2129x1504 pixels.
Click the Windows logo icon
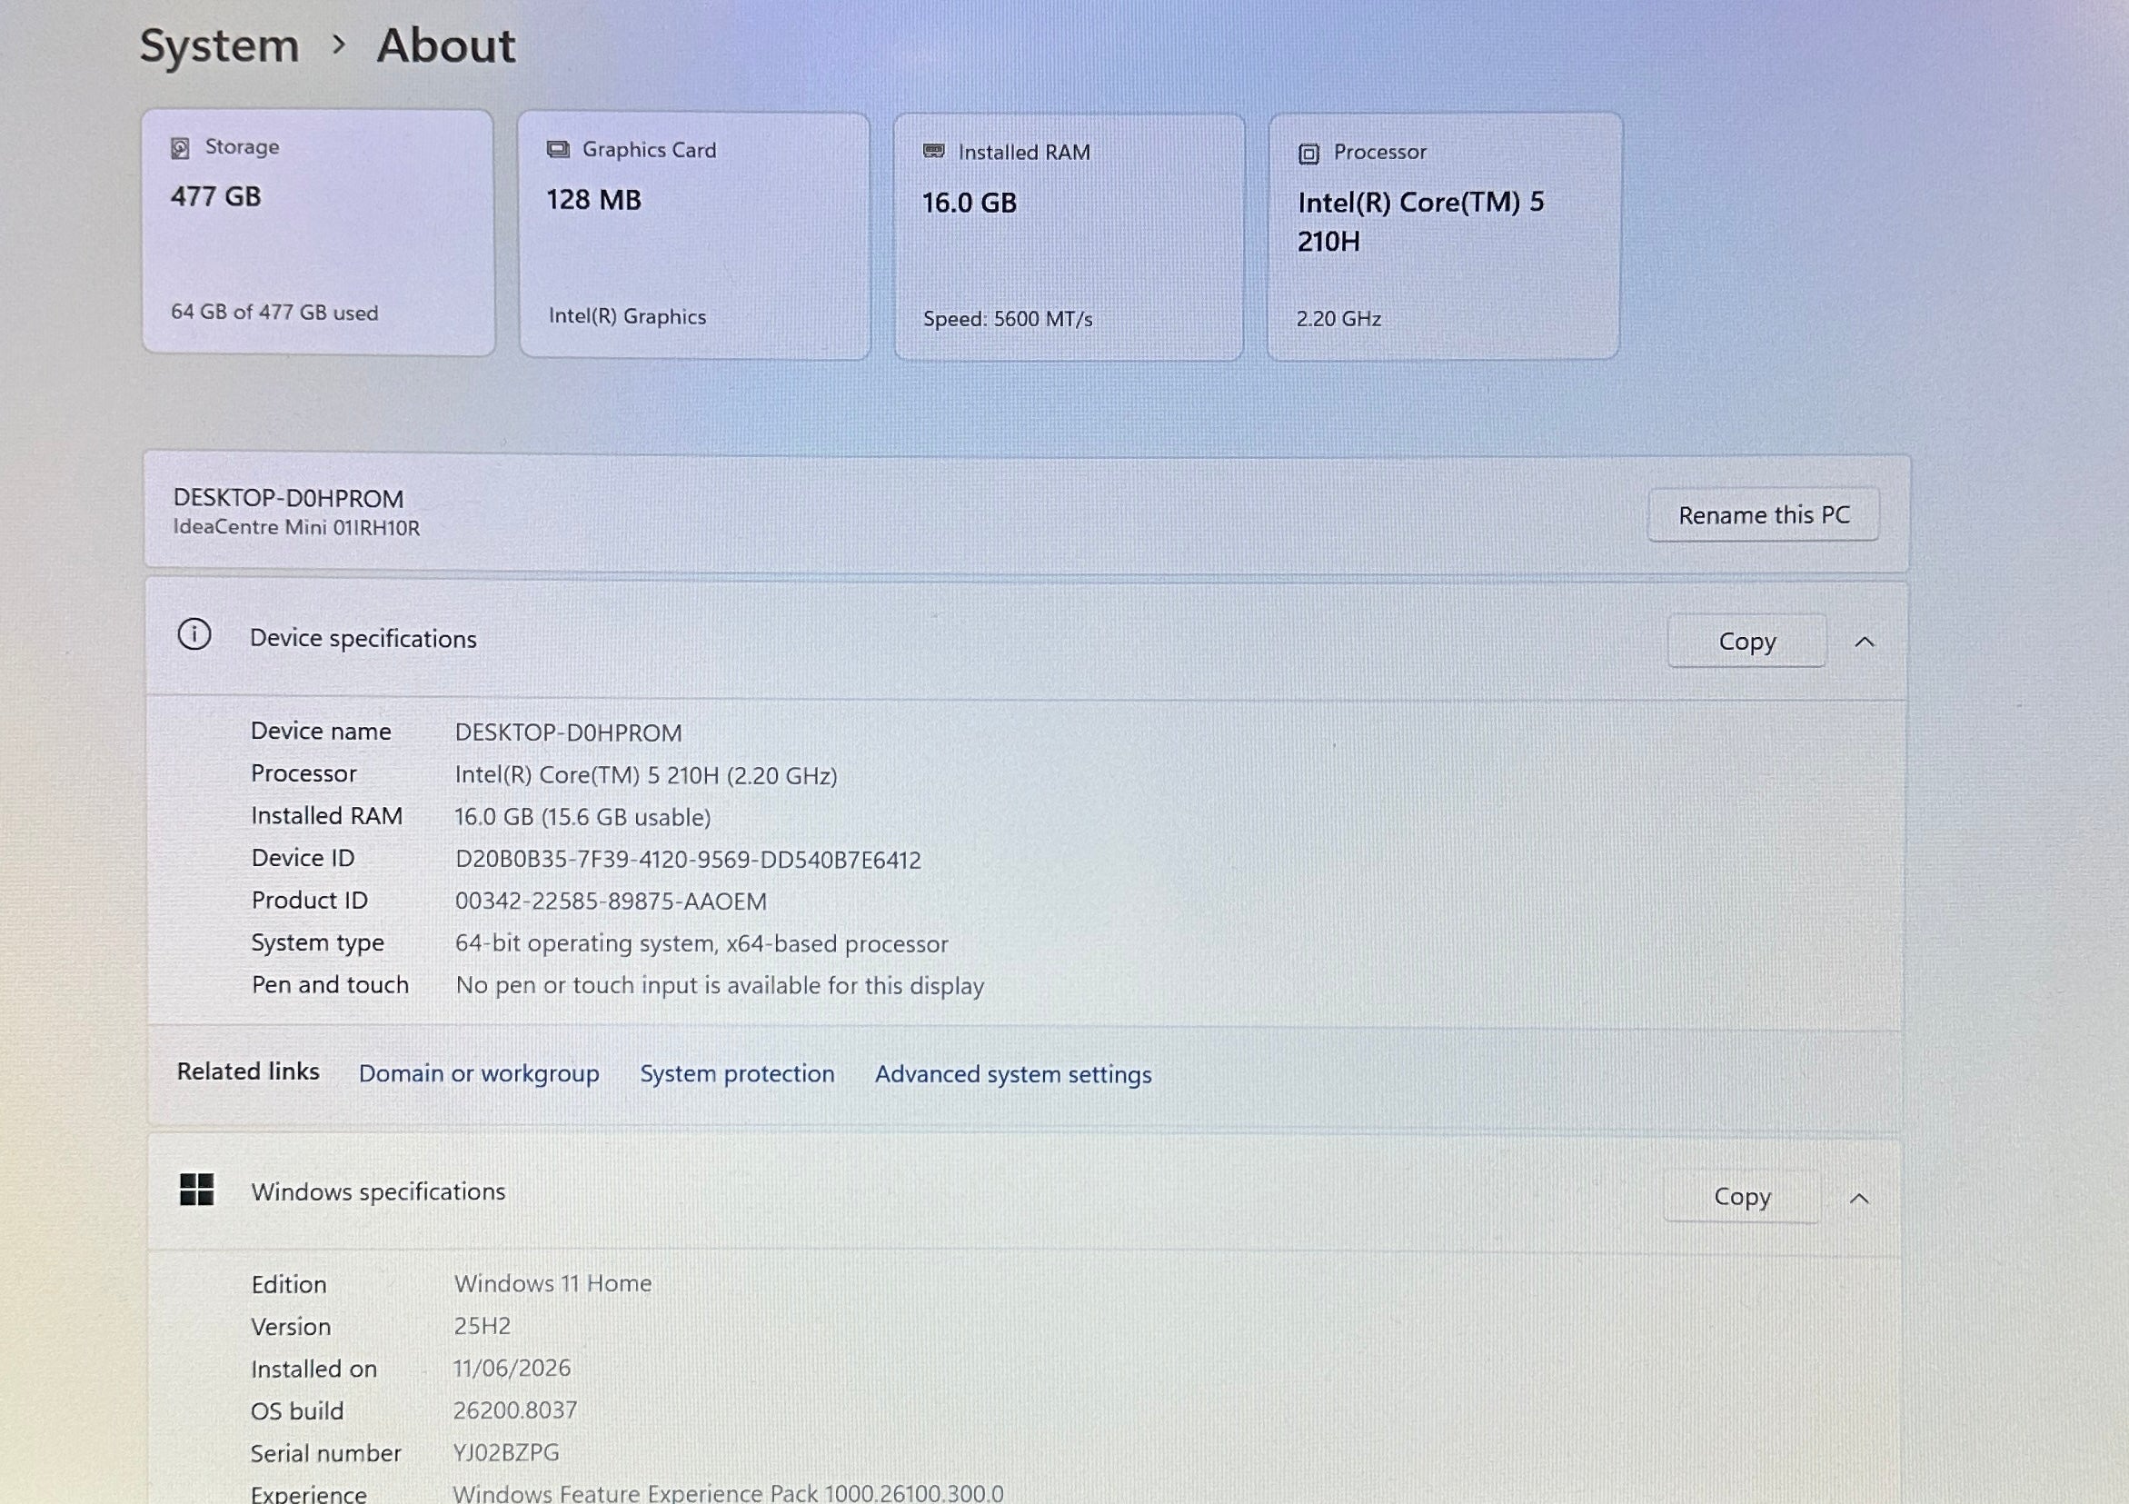coord(196,1190)
